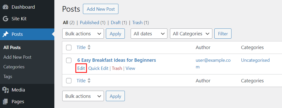Go to Tags in the Posts submenu
Screen dimensions: 282x108
[8, 76]
